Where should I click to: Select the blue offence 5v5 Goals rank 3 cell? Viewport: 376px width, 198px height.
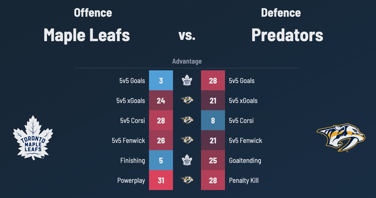pyautogui.click(x=161, y=81)
